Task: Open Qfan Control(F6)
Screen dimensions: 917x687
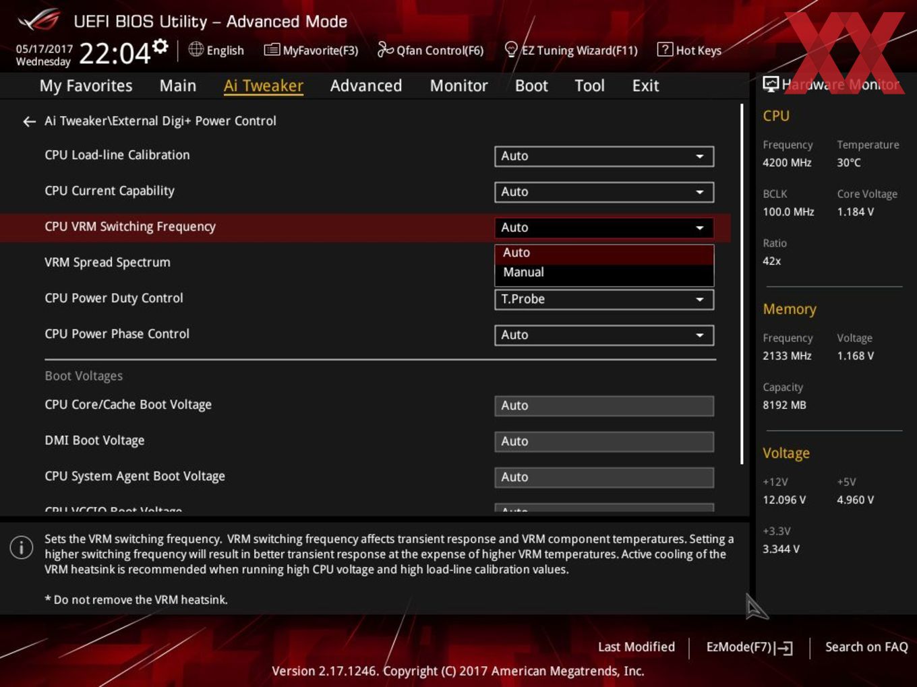Action: pyautogui.click(x=430, y=50)
